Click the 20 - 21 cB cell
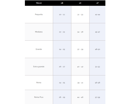The image size is (130, 104). point(62,15)
